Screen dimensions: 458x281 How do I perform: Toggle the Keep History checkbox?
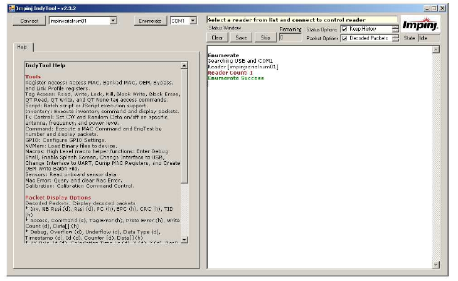click(344, 29)
